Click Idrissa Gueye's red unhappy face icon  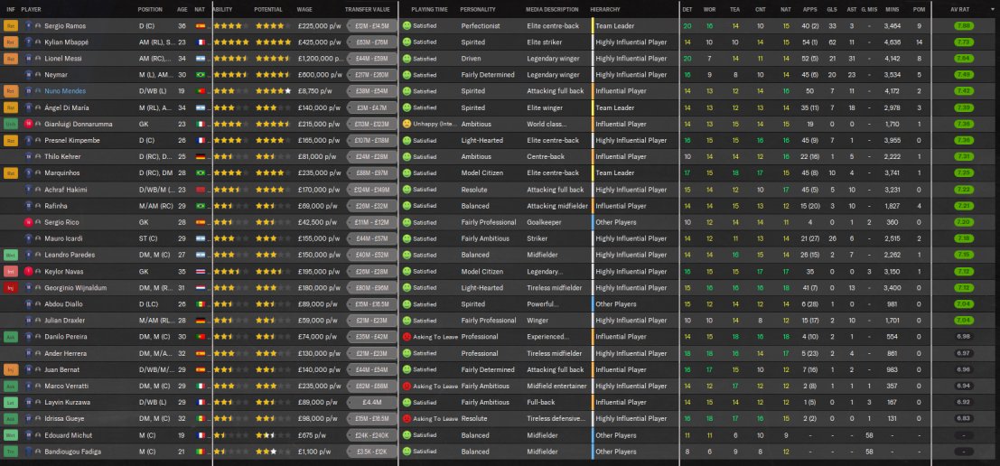click(407, 419)
